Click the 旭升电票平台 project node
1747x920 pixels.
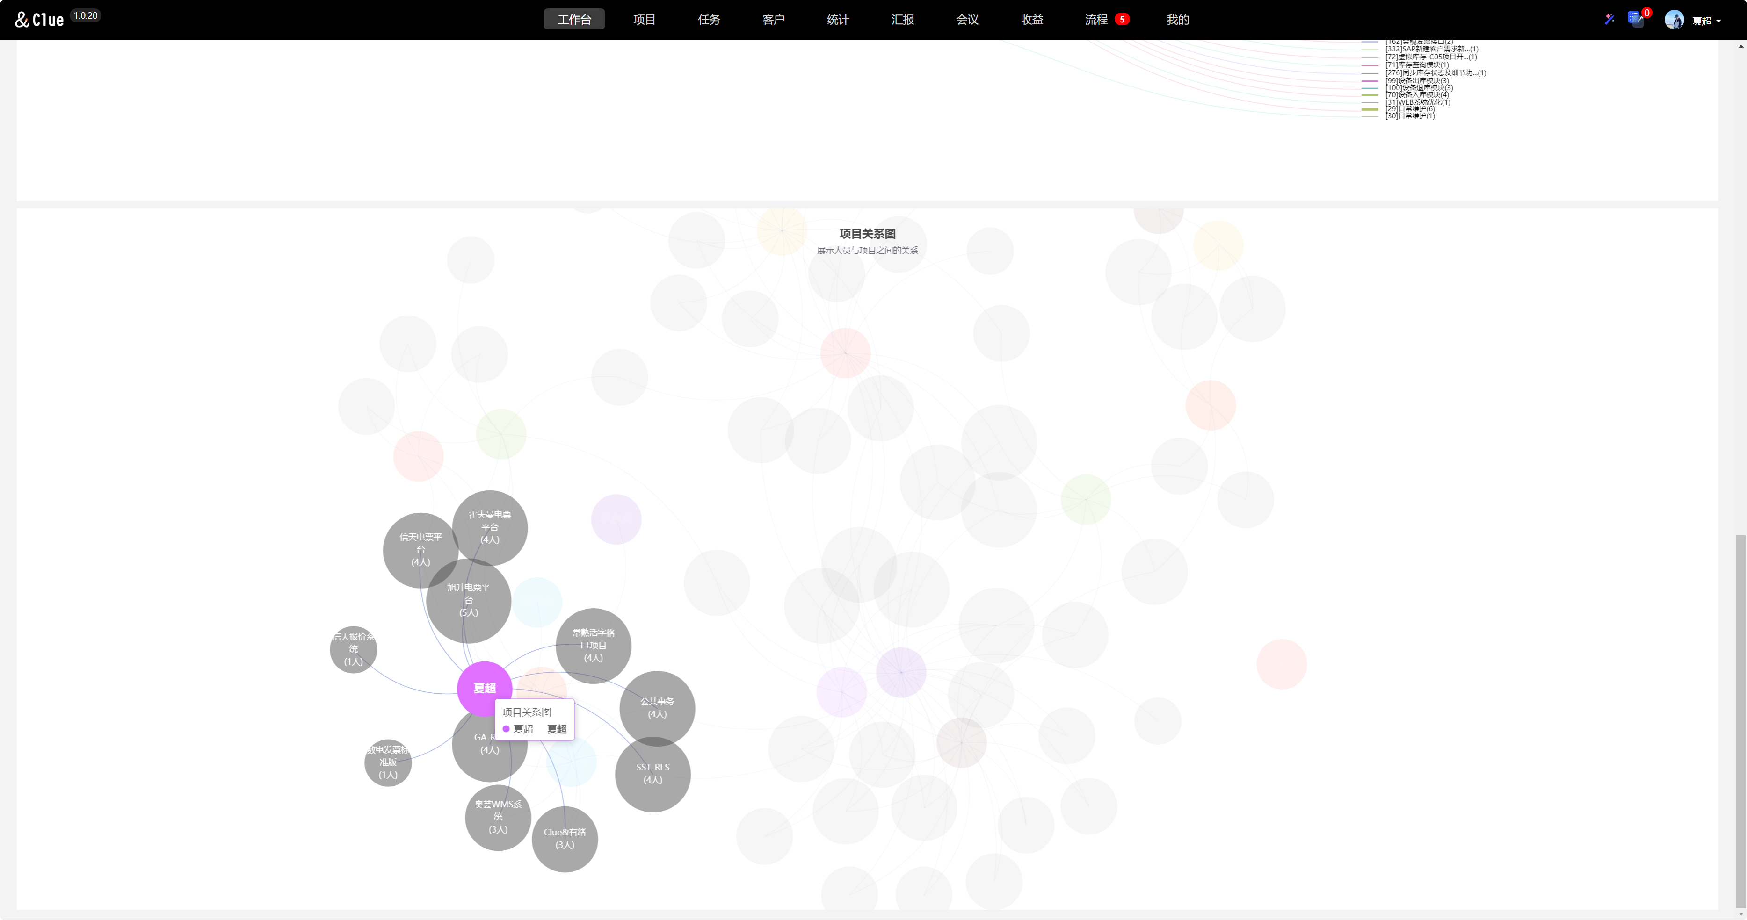click(469, 600)
